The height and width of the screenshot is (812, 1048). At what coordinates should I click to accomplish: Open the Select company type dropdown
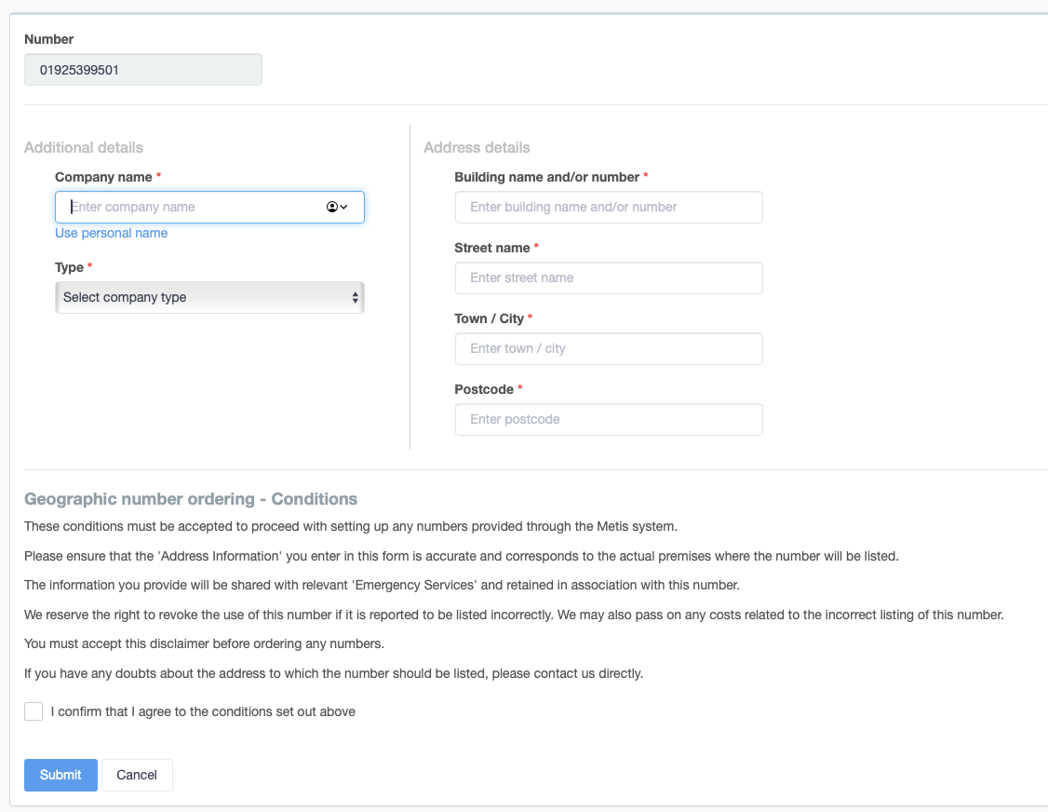point(209,298)
